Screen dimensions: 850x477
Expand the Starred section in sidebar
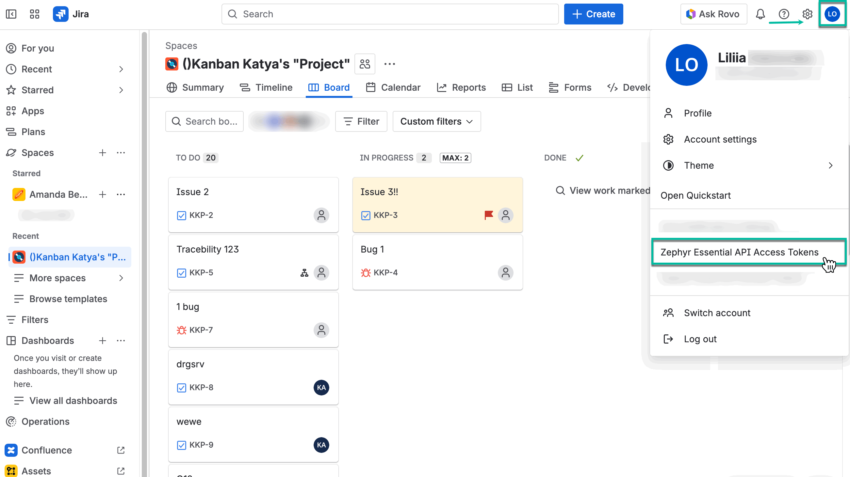click(121, 90)
